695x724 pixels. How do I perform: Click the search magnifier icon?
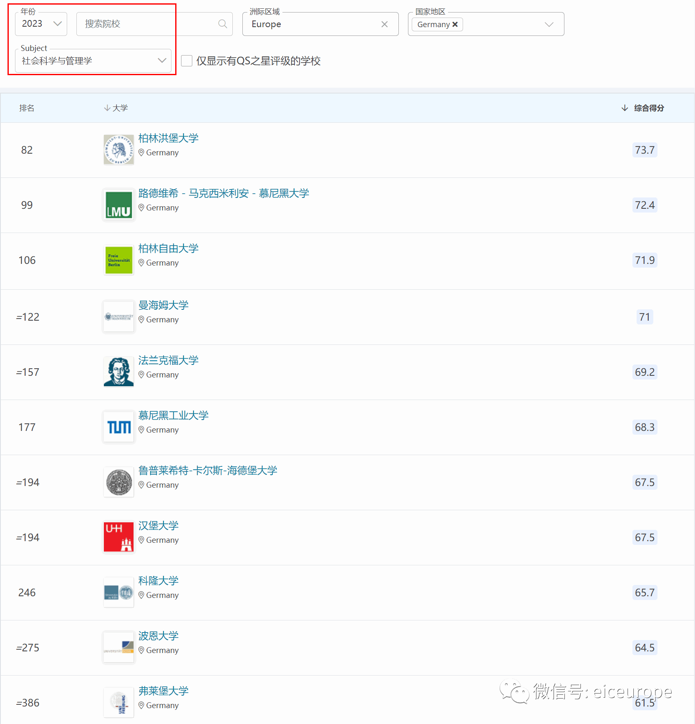(x=223, y=24)
